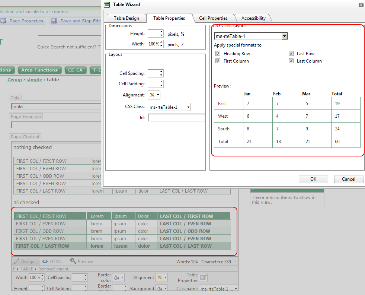The width and height of the screenshot is (365, 295).
Task: Switch to the Table Design tab
Action: (127, 18)
